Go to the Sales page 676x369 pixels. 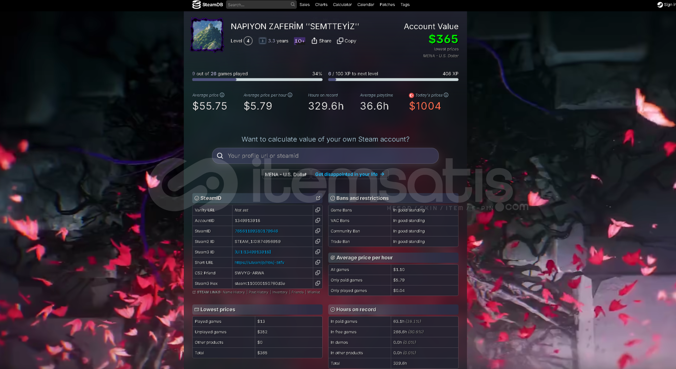point(304,4)
